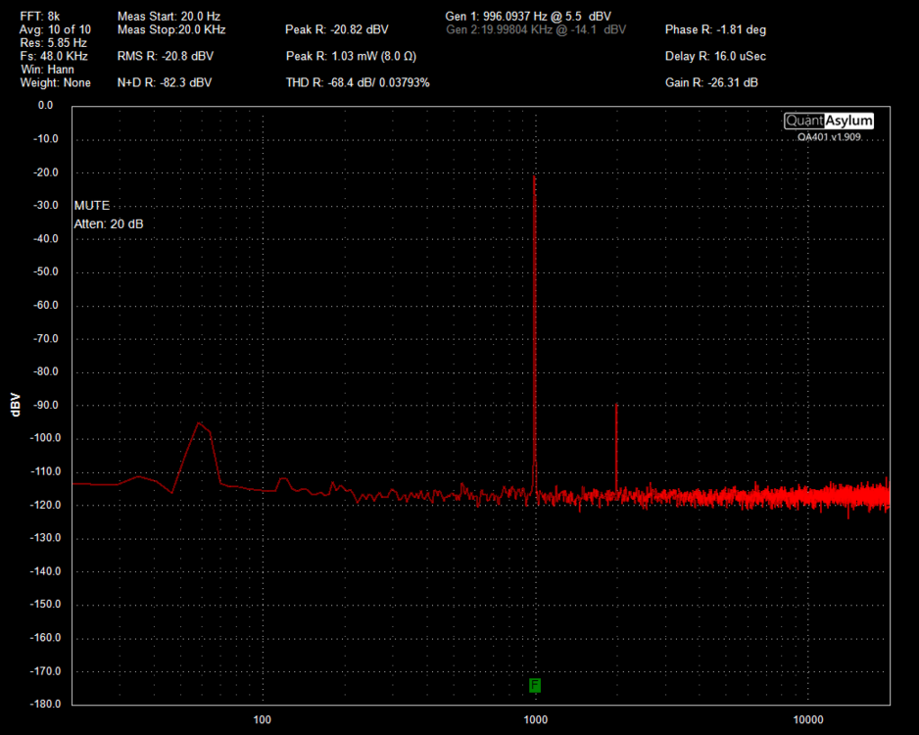Click the Peak R 1.03 mW power readout
Viewport: 919px width, 735px height.
click(353, 56)
